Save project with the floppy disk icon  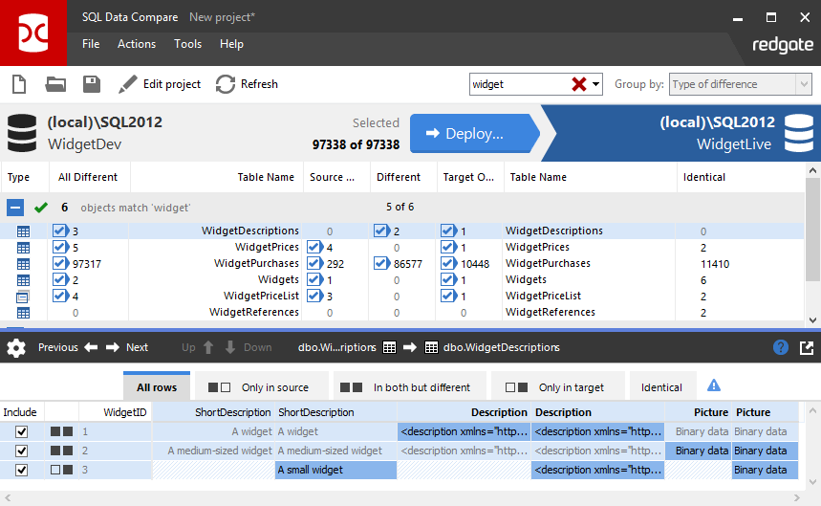pyautogui.click(x=92, y=84)
